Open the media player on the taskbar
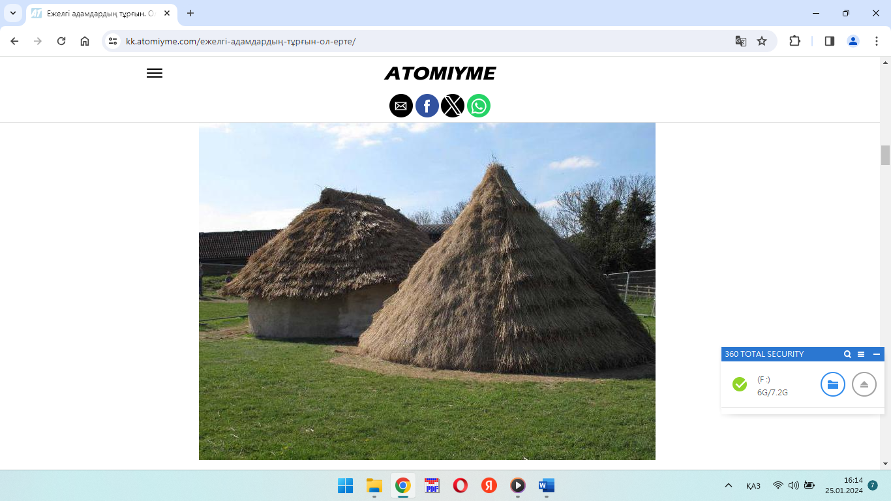This screenshot has width=891, height=501. (x=517, y=485)
